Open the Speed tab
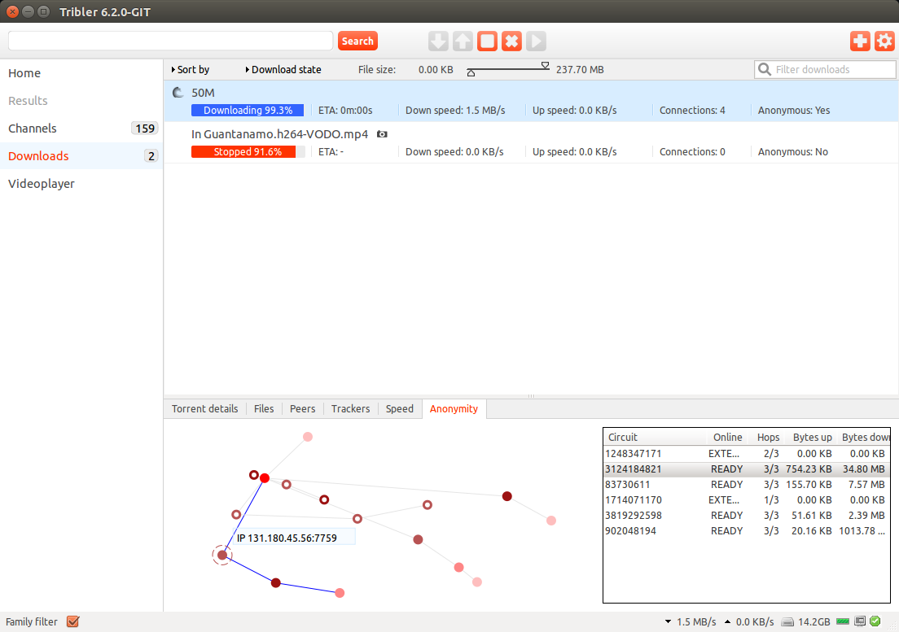The width and height of the screenshot is (899, 632). click(400, 409)
